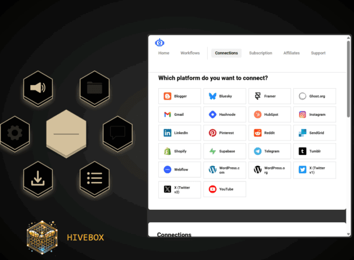354x260 pixels.
Task: Select SendGrid platform tile
Action: click(x=314, y=133)
